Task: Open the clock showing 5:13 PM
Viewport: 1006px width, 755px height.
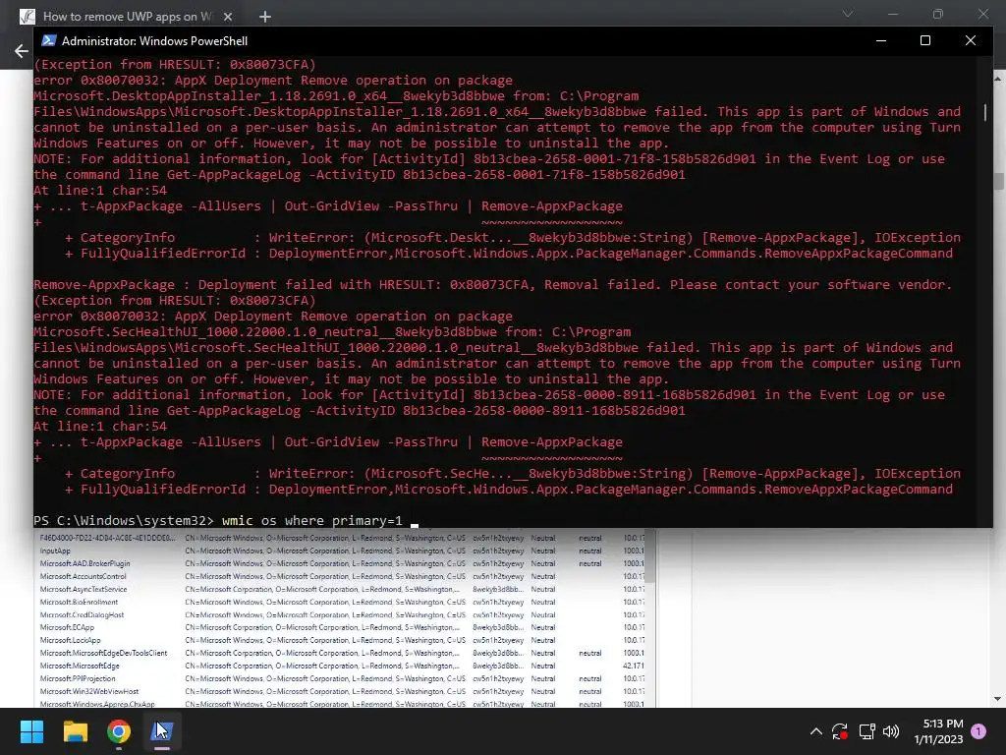Action: (938, 731)
